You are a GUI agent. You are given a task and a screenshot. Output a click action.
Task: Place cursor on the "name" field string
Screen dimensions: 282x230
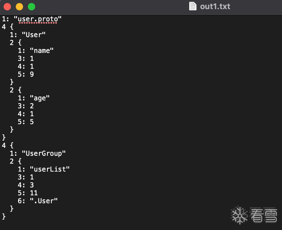42,51
